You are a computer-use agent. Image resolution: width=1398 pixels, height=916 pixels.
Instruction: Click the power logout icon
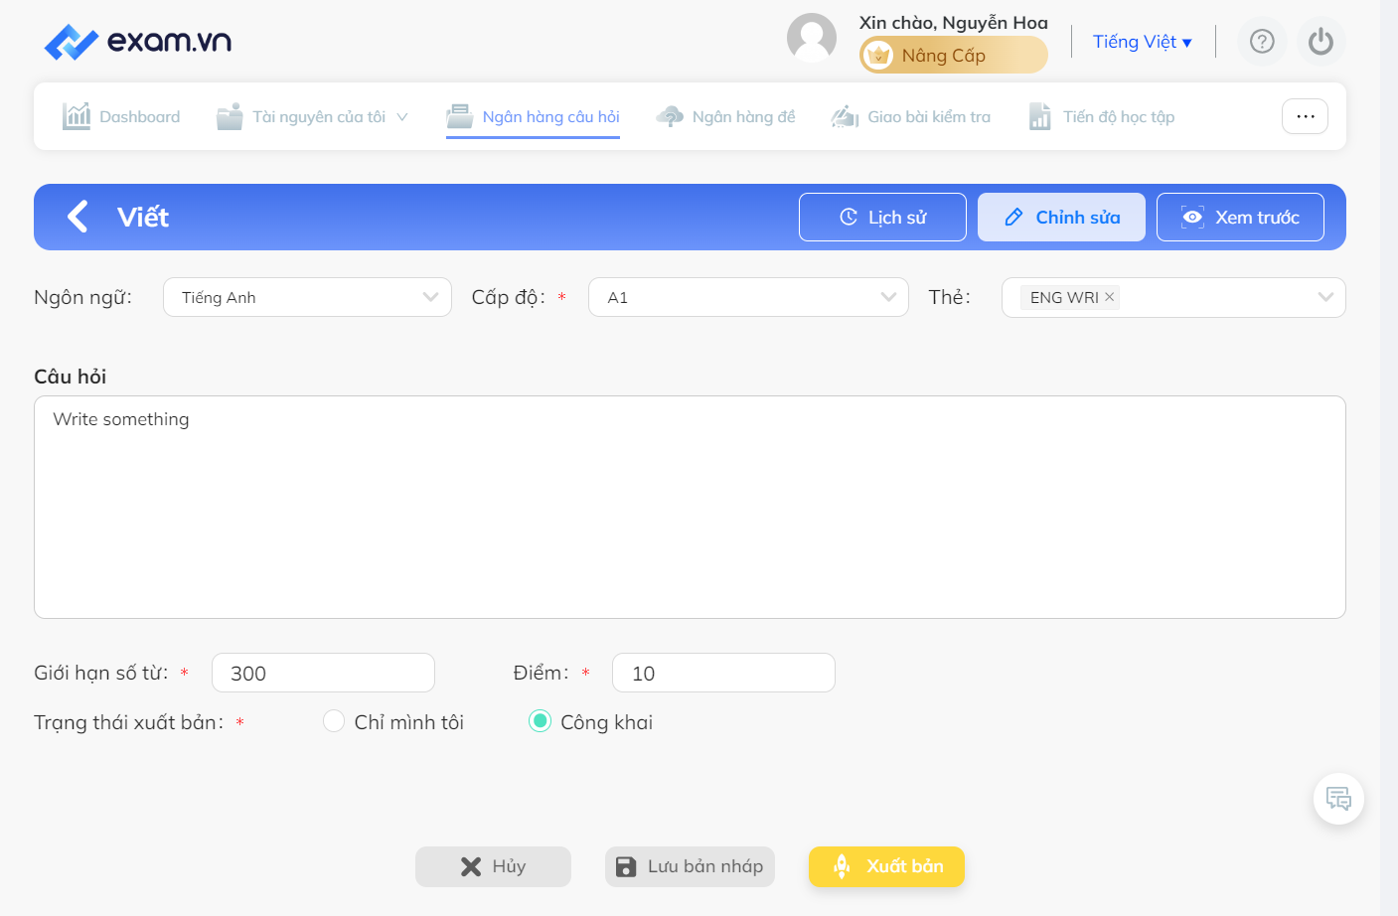pos(1320,42)
